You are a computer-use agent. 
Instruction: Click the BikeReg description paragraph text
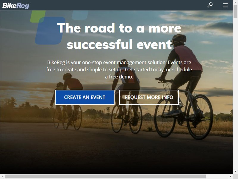click(x=119, y=70)
